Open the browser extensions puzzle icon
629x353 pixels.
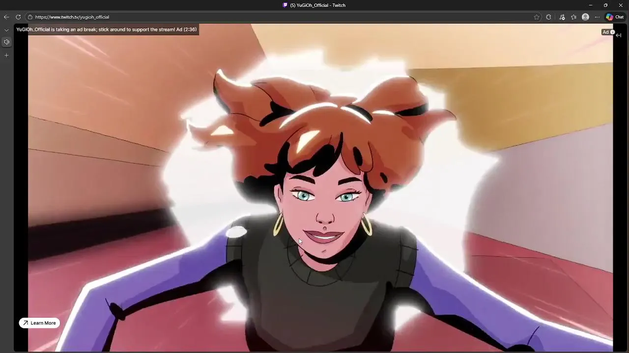549,17
